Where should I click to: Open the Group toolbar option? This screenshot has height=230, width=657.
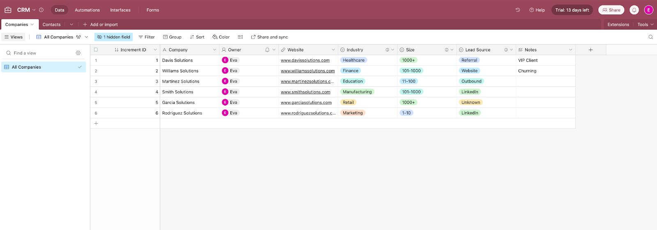tap(172, 37)
